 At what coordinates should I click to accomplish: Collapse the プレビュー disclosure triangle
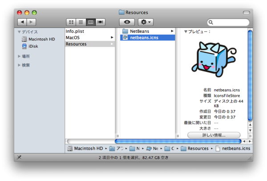pos(186,31)
